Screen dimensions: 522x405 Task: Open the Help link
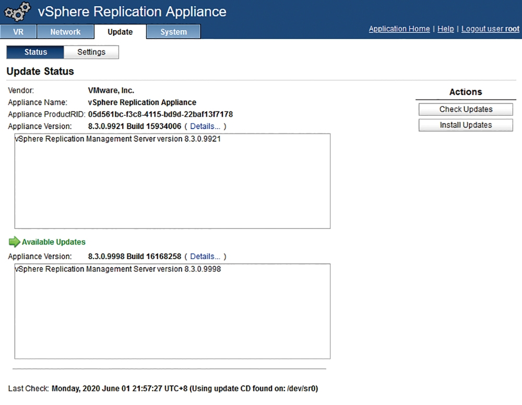coord(445,29)
